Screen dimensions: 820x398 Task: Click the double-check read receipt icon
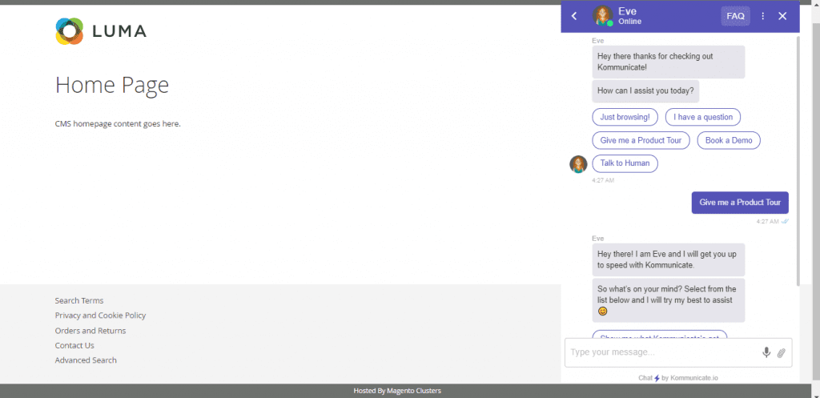tap(785, 221)
